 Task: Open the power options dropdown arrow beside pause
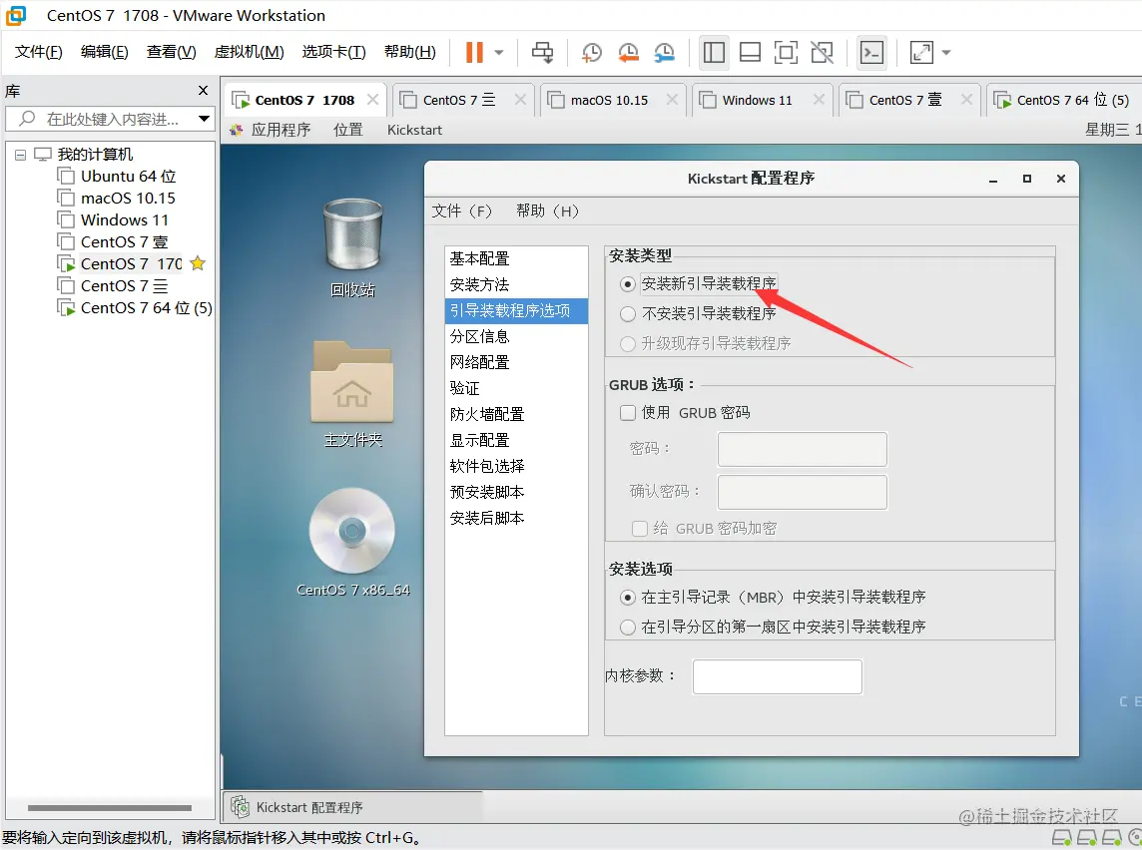[499, 53]
